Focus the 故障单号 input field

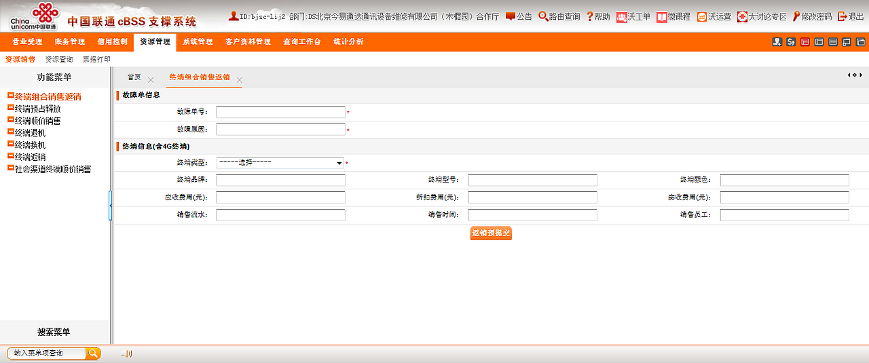click(280, 112)
